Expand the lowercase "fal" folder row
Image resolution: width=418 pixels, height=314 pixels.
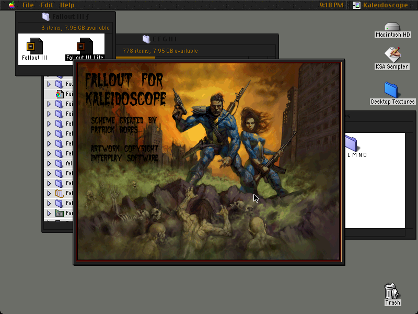tap(49, 163)
